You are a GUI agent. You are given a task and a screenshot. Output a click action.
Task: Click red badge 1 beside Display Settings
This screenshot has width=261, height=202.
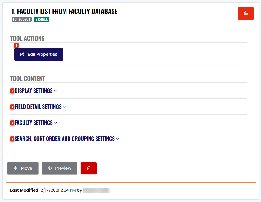pyautogui.click(x=12, y=91)
